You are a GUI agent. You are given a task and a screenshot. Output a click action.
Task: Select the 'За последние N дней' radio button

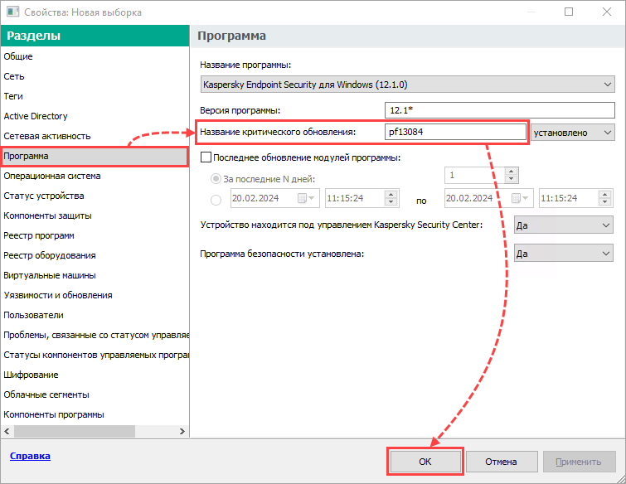pyautogui.click(x=216, y=179)
